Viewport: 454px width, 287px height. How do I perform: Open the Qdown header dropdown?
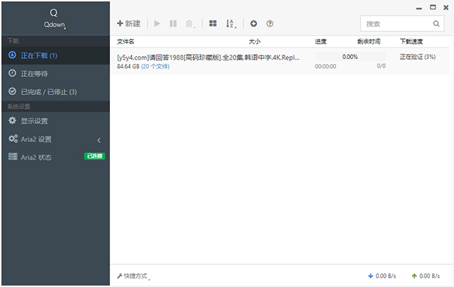click(x=55, y=25)
